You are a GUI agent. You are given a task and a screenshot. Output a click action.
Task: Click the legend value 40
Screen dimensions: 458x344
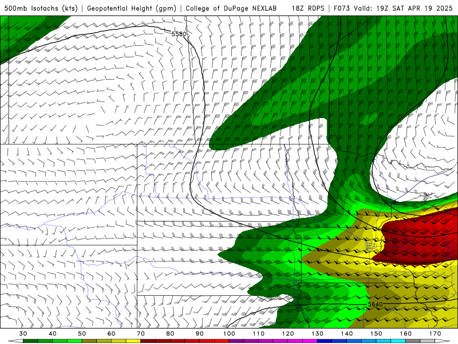[x=53, y=334]
